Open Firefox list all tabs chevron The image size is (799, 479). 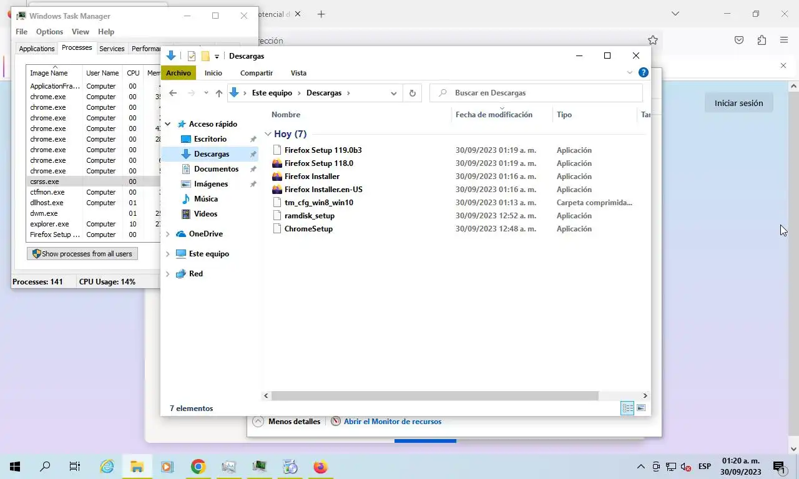(x=675, y=14)
